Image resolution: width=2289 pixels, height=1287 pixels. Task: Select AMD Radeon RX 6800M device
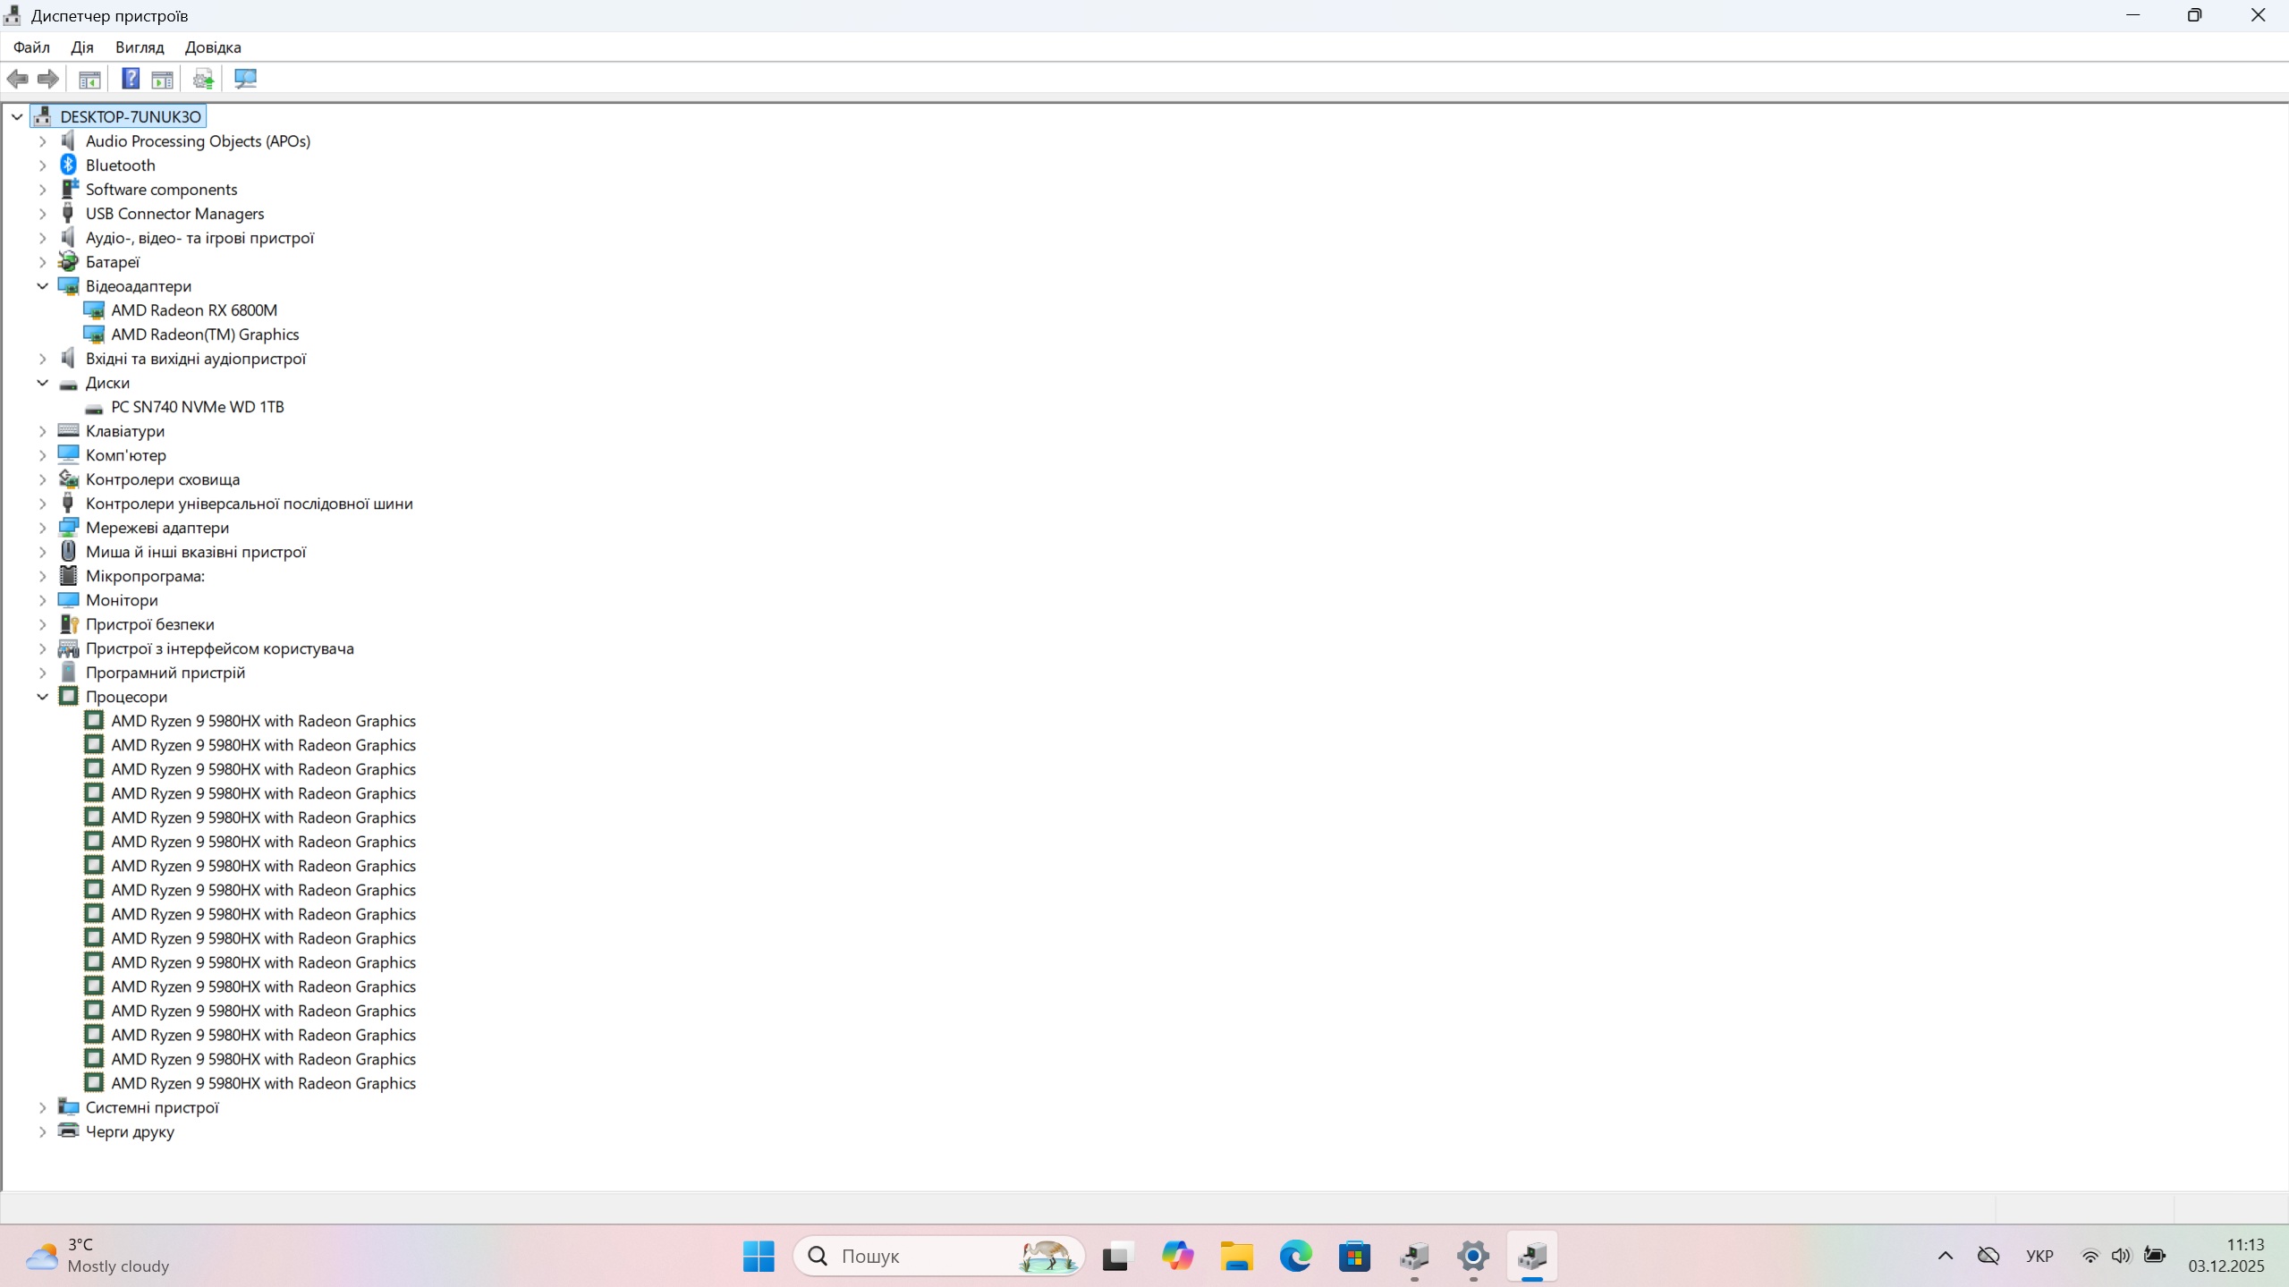(x=193, y=310)
